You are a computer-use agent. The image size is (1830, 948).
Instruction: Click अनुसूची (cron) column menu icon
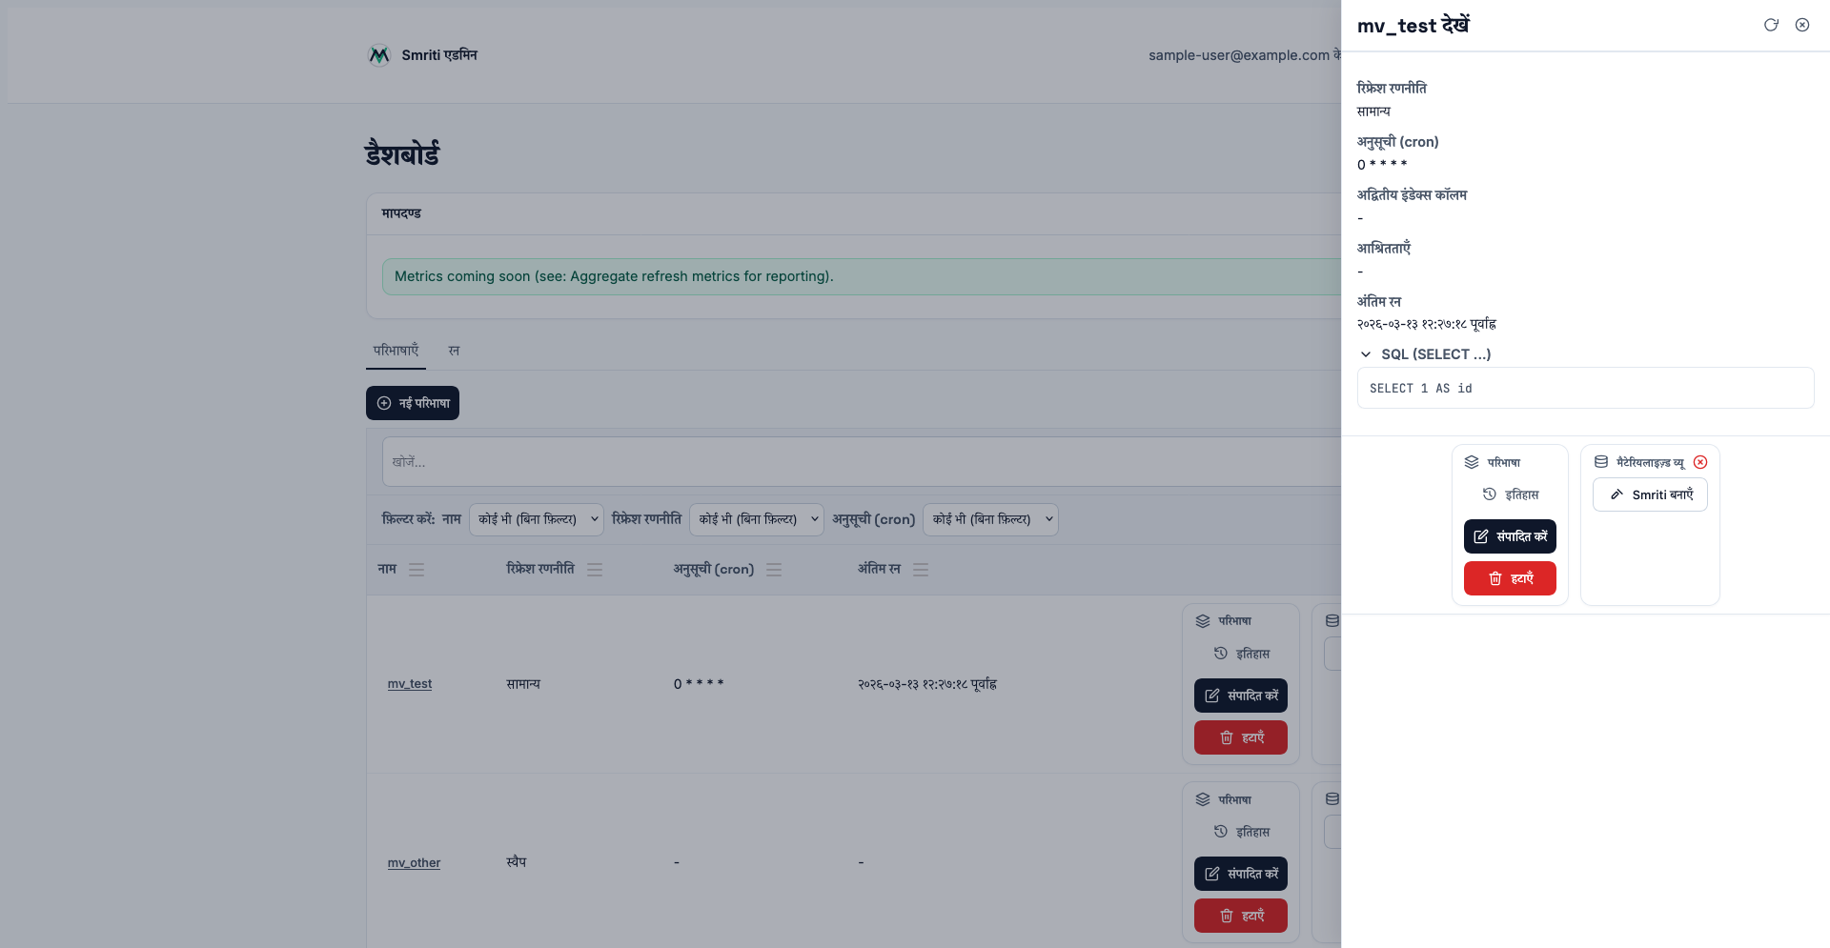pyautogui.click(x=774, y=570)
